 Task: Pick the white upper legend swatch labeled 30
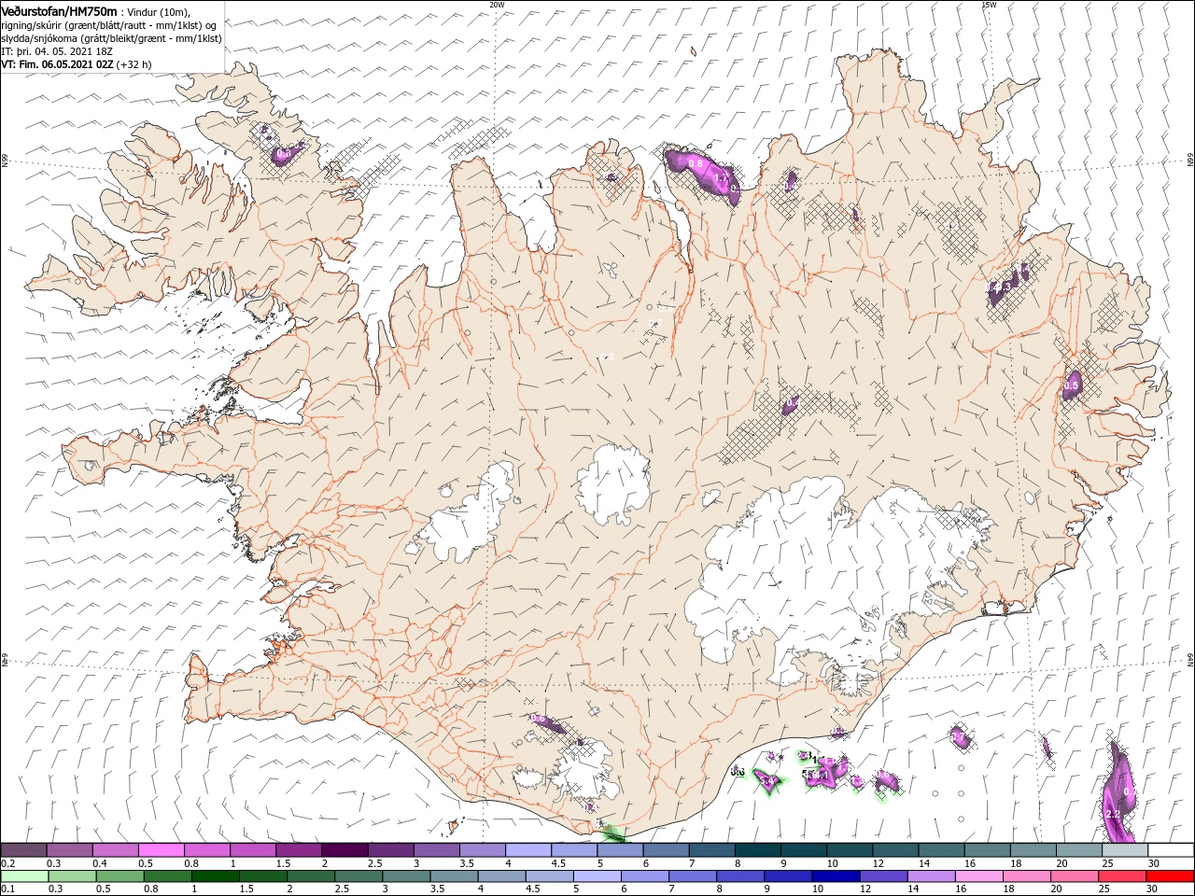click(1171, 850)
